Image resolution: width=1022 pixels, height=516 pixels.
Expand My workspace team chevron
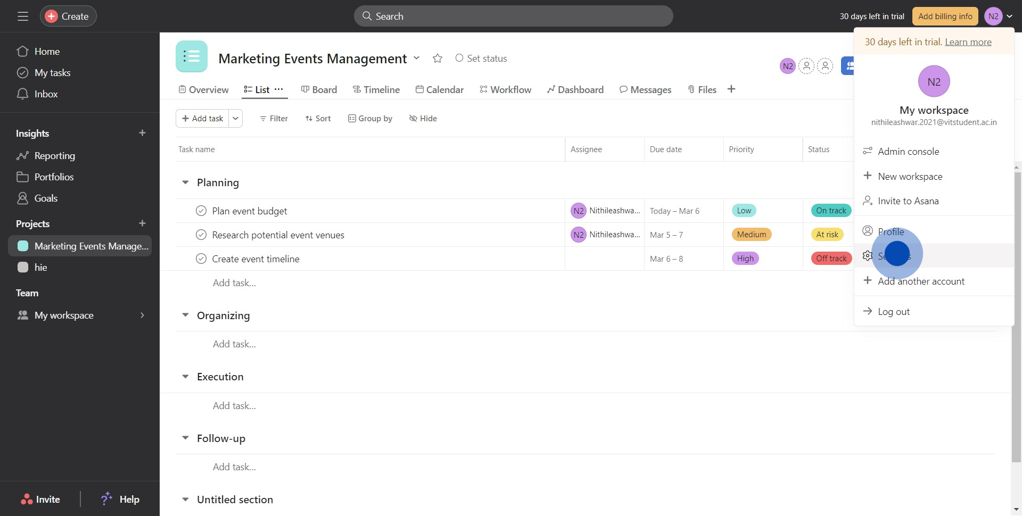142,315
